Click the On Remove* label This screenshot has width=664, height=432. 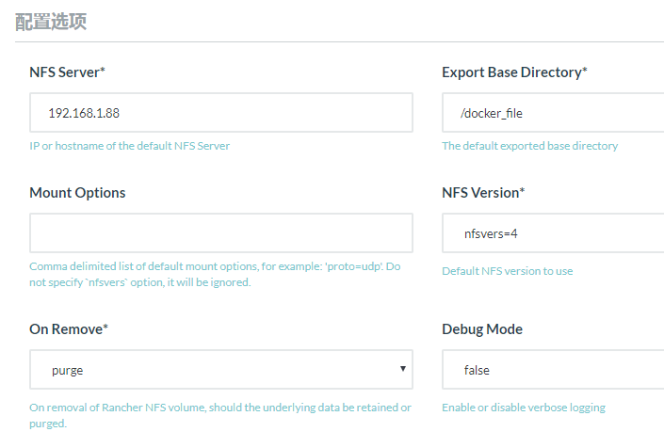(69, 328)
